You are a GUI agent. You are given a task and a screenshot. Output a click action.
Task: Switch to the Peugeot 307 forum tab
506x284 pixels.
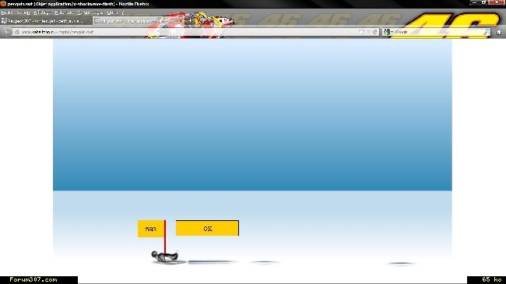click(45, 21)
